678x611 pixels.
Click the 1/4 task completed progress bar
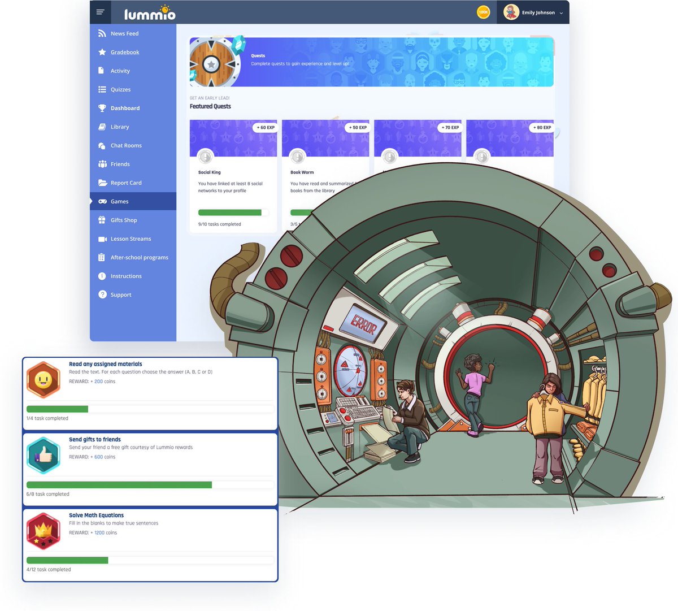150,409
